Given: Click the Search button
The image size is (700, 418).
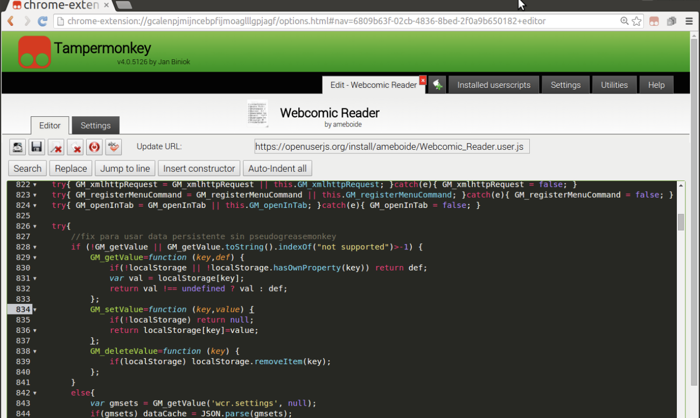Looking at the screenshot, I should point(27,168).
